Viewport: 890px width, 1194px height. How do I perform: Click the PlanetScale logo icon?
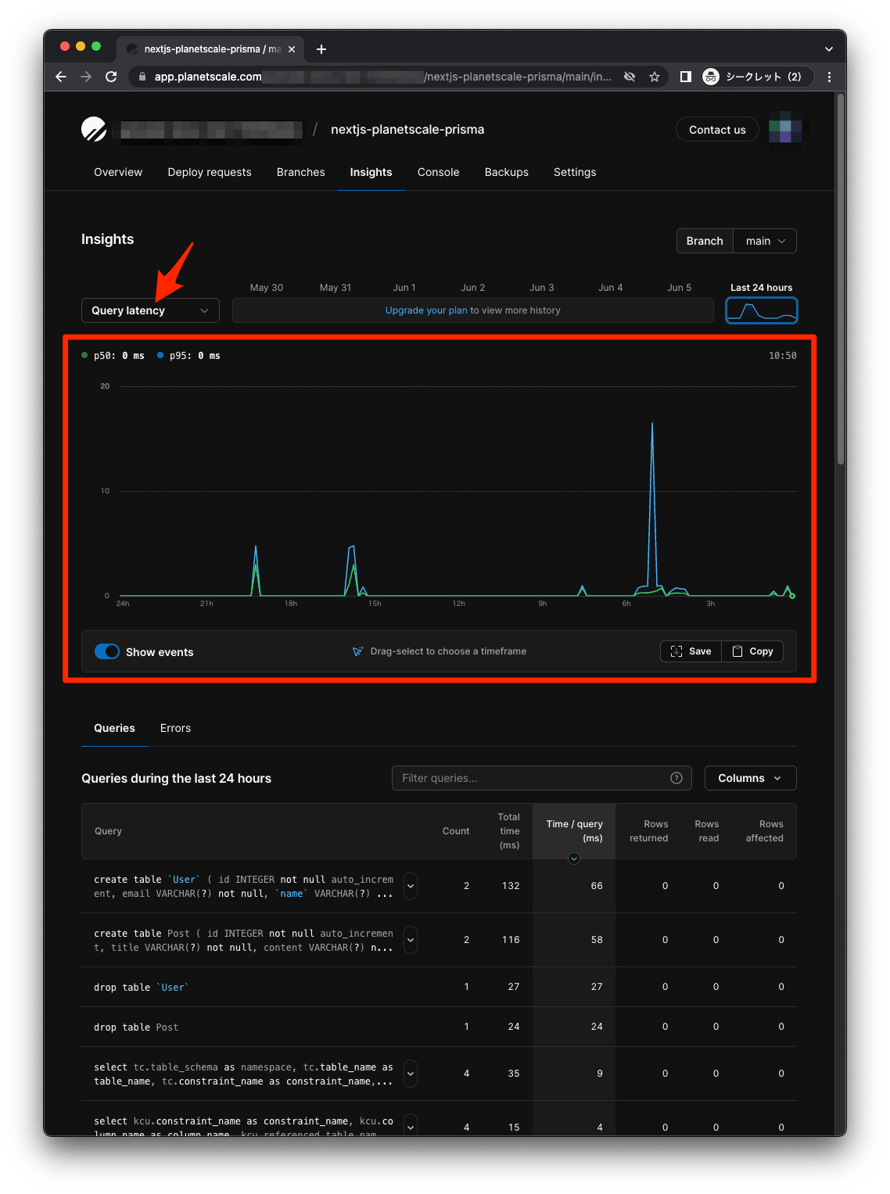pyautogui.click(x=94, y=129)
